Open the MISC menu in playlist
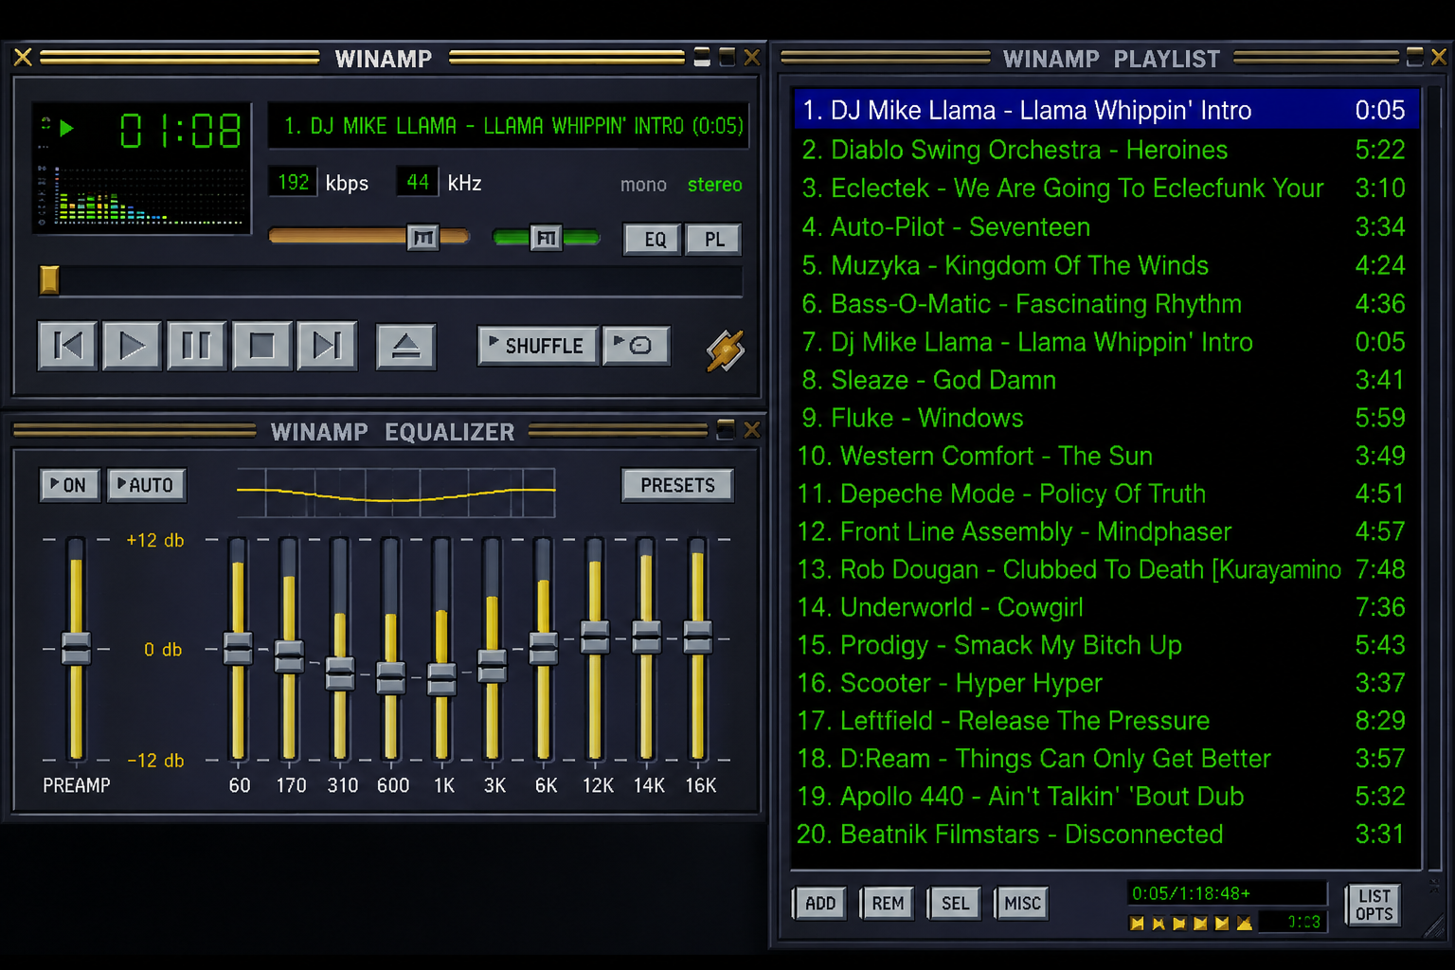Image resolution: width=1455 pixels, height=970 pixels. coord(1022,904)
